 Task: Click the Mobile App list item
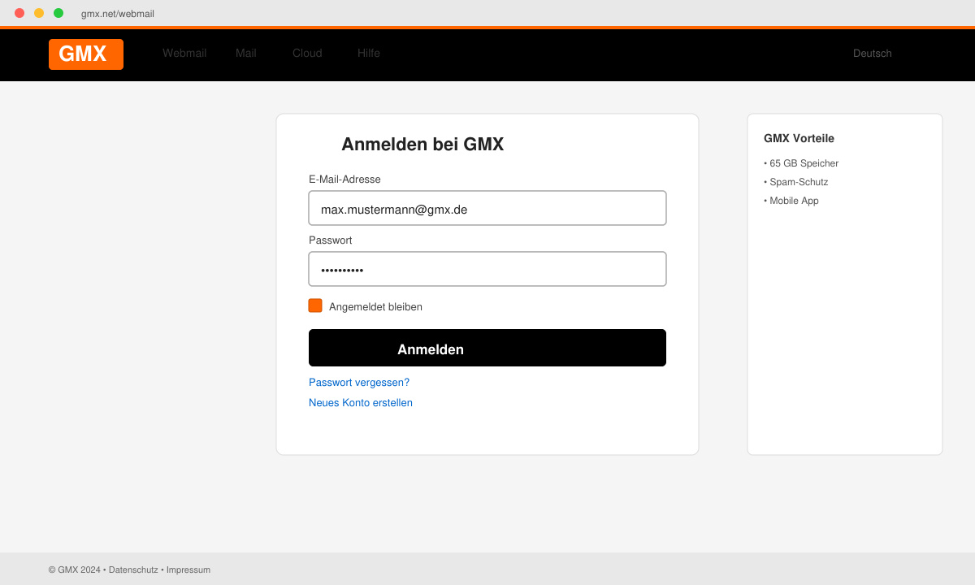tap(791, 201)
